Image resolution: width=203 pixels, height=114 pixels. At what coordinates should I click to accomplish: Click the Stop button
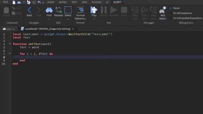124,12
